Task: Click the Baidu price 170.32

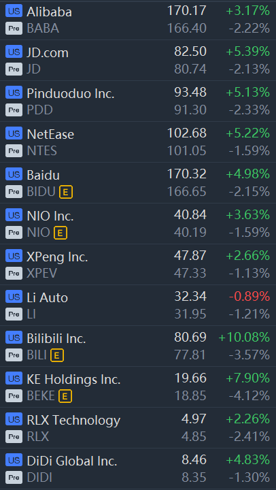Action: point(187,174)
